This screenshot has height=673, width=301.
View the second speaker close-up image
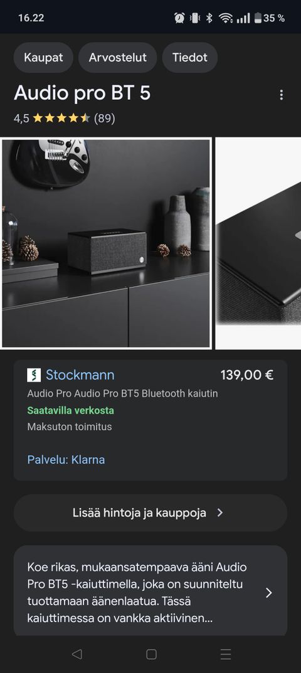point(258,243)
